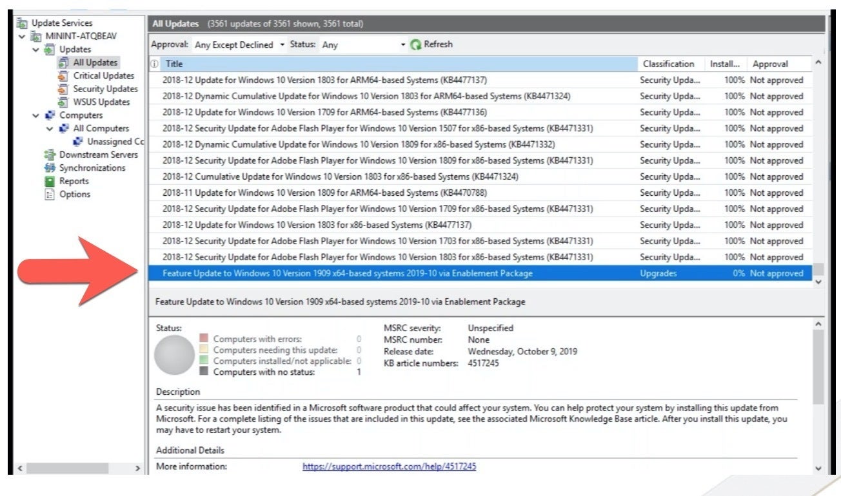841x496 pixels.
Task: Click the Reports icon
Action: pos(50,182)
